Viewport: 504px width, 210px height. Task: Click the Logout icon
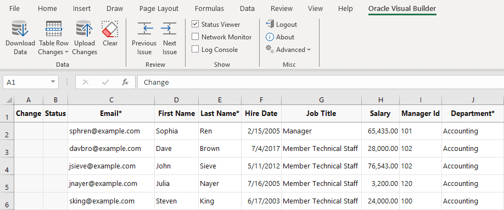[x=270, y=24]
